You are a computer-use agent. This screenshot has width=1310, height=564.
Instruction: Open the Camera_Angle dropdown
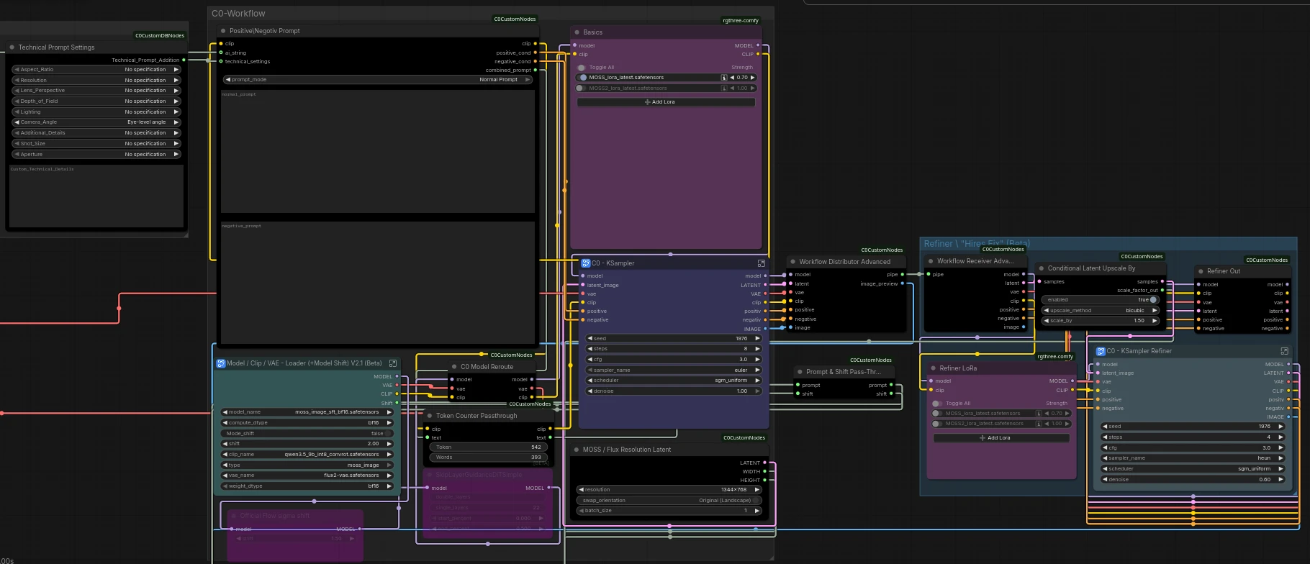(96, 122)
